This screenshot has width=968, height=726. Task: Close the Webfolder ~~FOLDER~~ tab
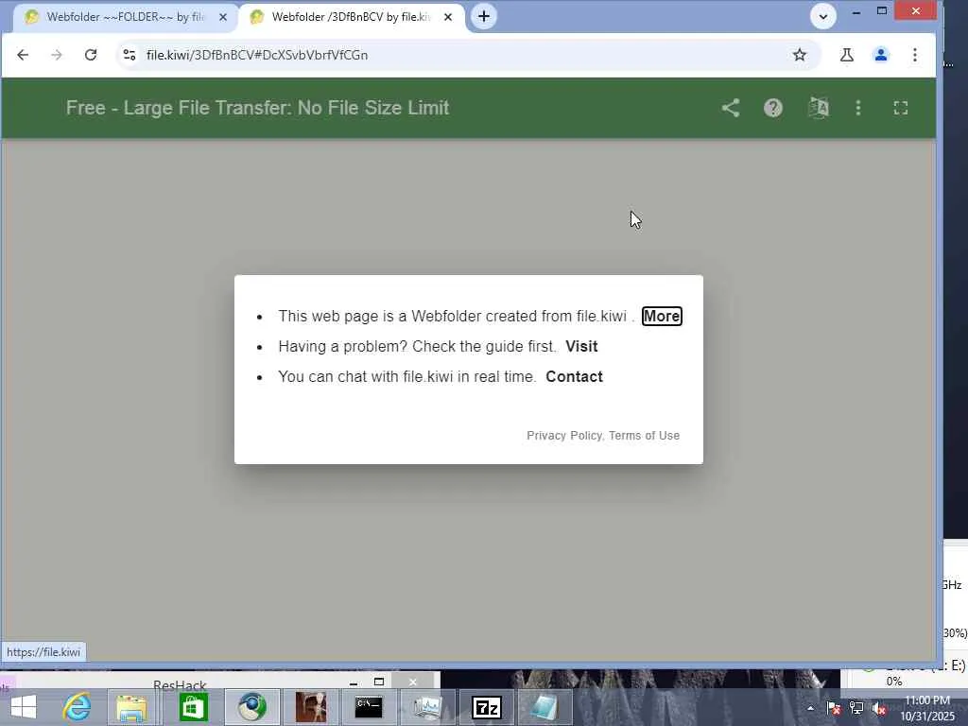tap(223, 17)
